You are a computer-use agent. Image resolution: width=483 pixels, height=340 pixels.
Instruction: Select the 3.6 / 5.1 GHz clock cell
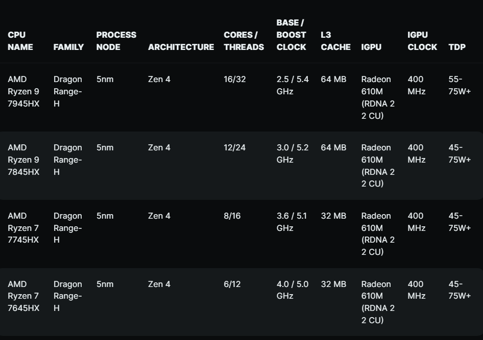(x=292, y=222)
